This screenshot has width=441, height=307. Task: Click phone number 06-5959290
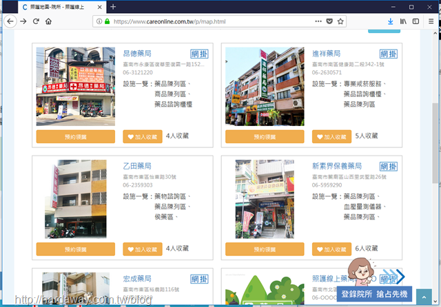(327, 185)
